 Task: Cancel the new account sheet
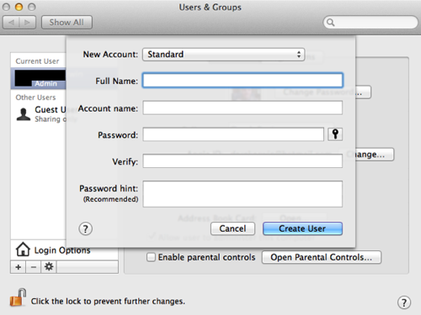(232, 228)
